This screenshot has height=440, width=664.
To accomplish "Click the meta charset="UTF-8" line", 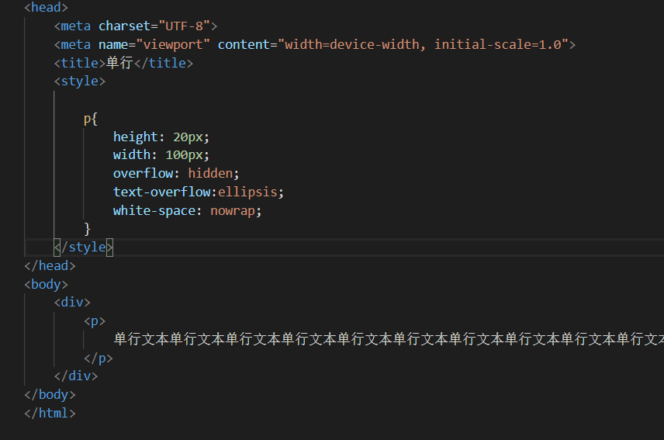I will [x=136, y=26].
